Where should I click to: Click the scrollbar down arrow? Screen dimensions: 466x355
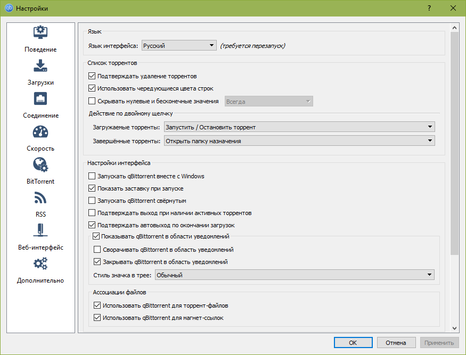(454, 328)
